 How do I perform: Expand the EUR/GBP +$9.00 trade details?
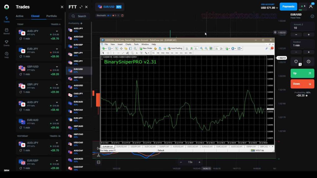click(x=57, y=161)
